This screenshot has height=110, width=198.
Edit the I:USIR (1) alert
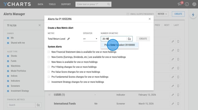point(173,95)
